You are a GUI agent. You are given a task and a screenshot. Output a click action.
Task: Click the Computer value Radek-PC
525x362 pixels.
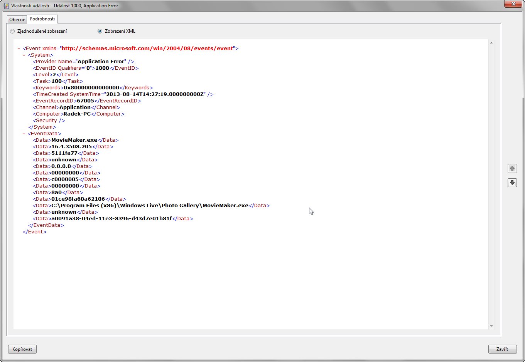pos(77,114)
